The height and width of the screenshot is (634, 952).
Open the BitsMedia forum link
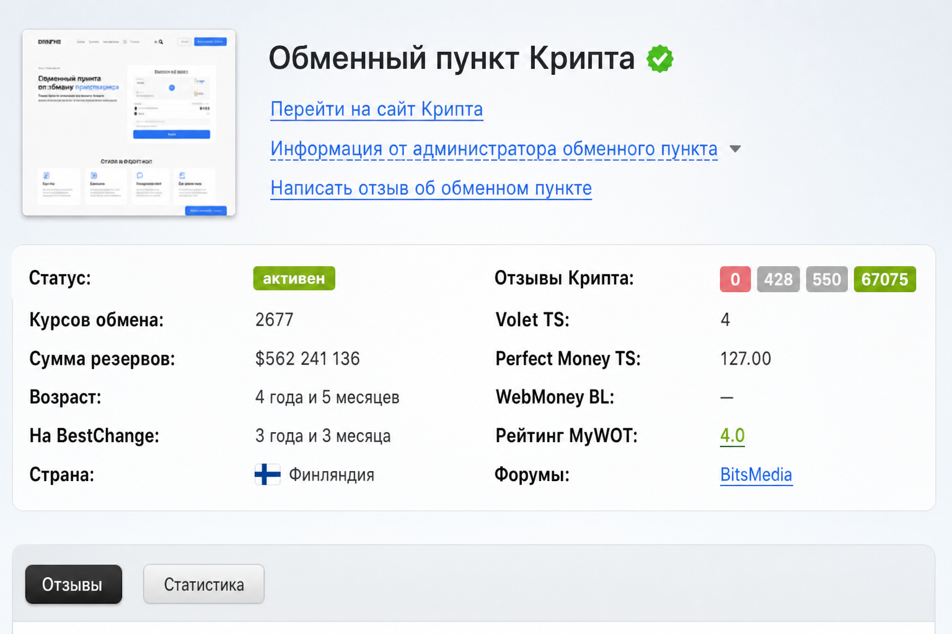click(x=756, y=475)
